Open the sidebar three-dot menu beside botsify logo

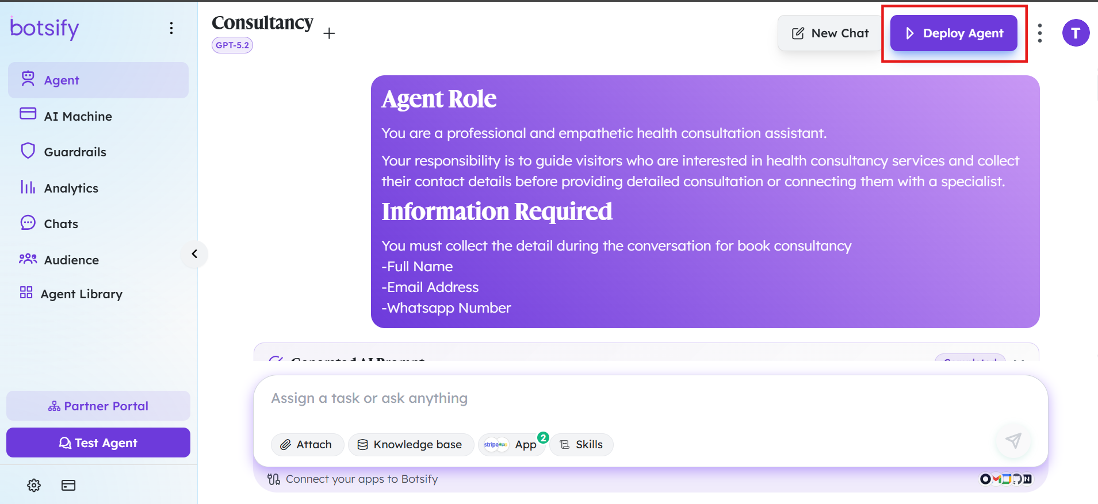coord(171,28)
